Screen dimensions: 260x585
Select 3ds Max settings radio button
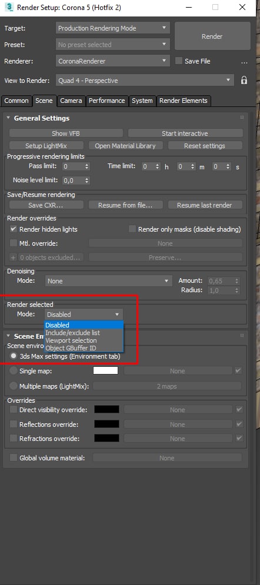point(14,356)
